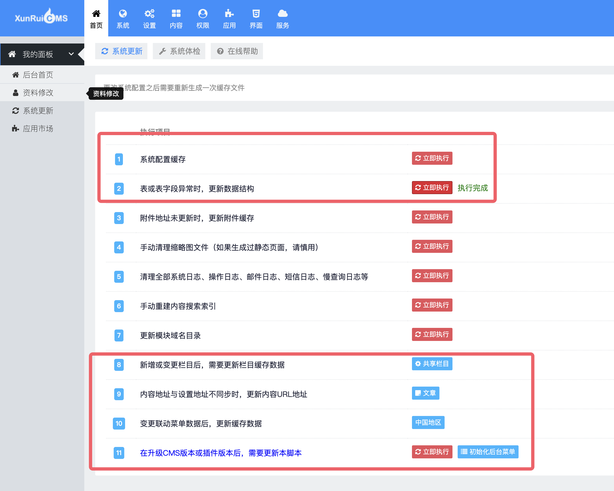Screen dimensions: 614x491
Task: Run 立即执行 for 更新附件缓存
Action: tap(432, 217)
